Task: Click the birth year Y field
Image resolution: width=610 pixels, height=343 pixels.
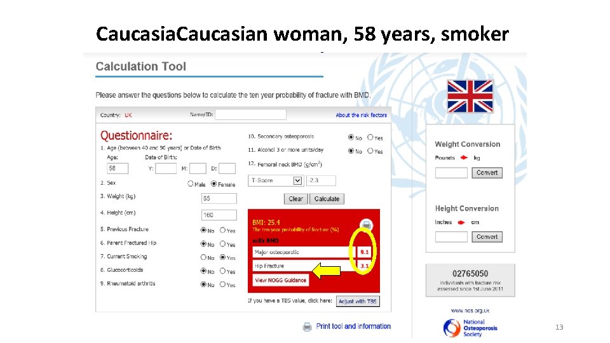Action: coord(166,168)
